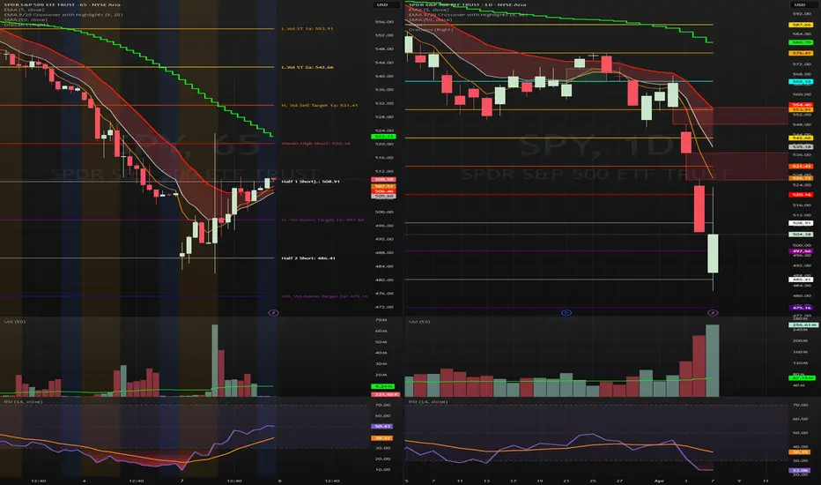
Task: Select EMA (5, close) indicator legend on right chart
Action: pyautogui.click(x=429, y=10)
